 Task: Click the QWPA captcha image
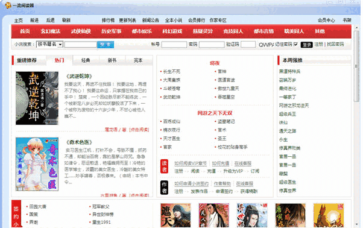click(x=266, y=45)
